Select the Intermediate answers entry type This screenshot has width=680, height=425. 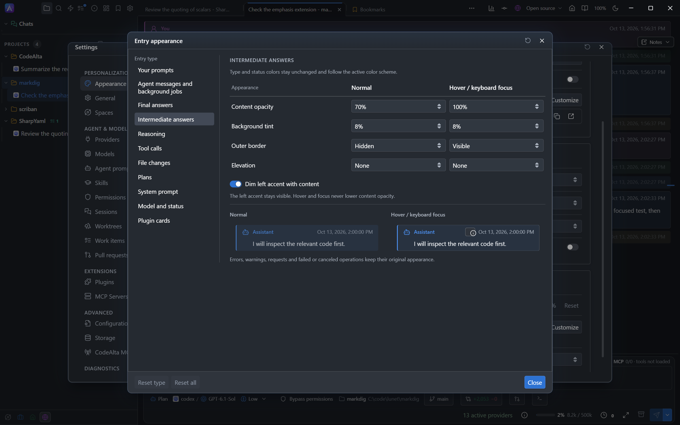pos(174,119)
